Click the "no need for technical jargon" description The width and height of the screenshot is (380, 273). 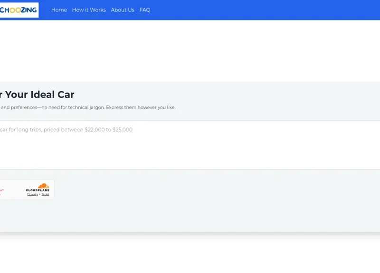point(88,108)
